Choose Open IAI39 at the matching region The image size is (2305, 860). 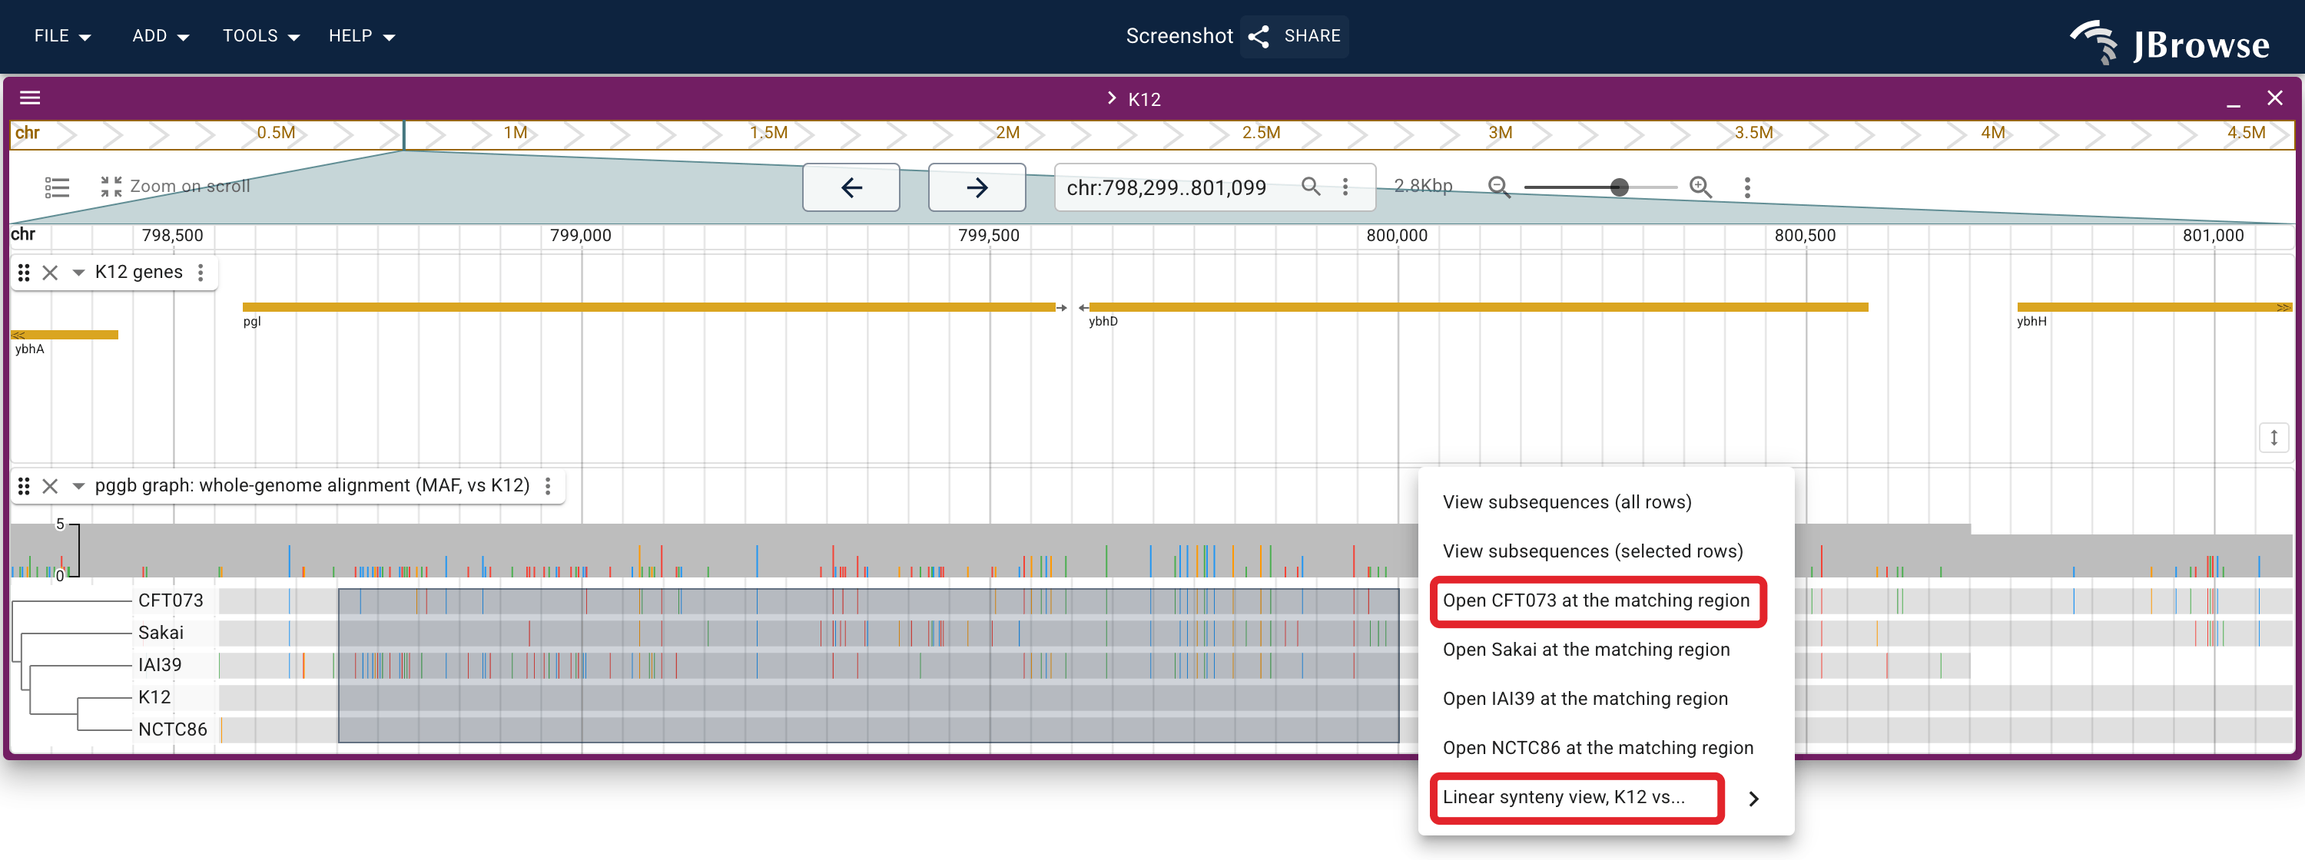click(1605, 698)
